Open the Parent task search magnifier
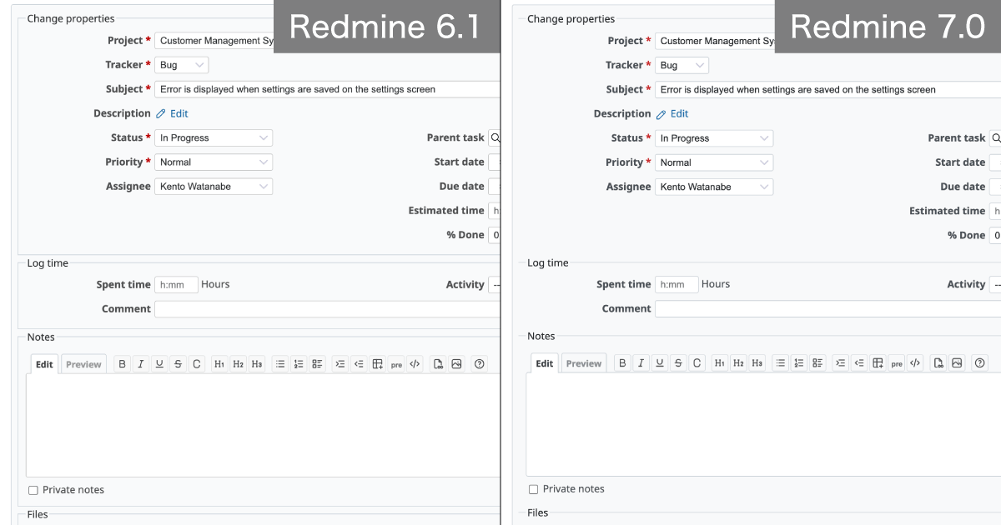The image size is (1001, 525). pyautogui.click(x=495, y=137)
